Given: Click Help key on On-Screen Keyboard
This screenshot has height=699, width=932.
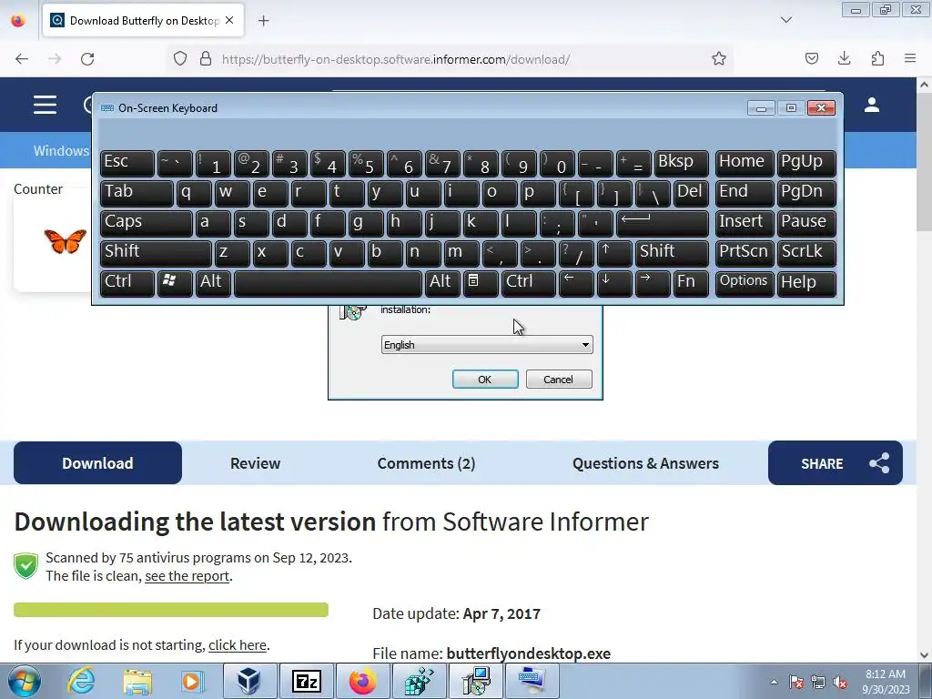Looking at the screenshot, I should [x=806, y=282].
